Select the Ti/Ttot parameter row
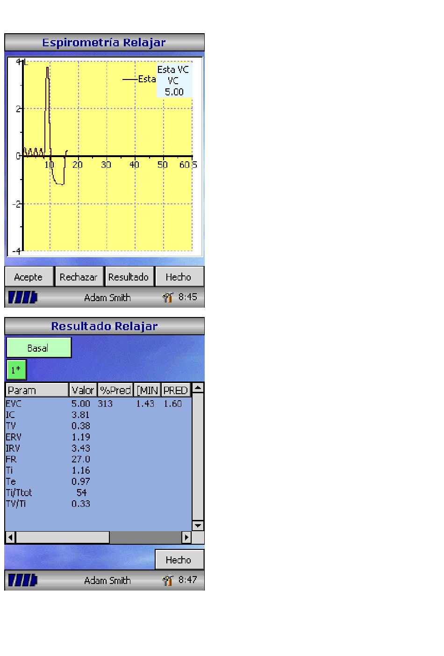This screenshot has height=656, width=444. 98,493
